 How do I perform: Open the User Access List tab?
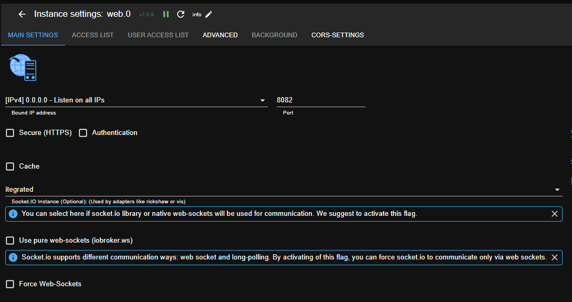tap(158, 35)
